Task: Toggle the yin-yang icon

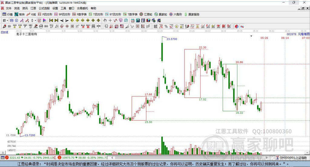Action: pos(237,27)
